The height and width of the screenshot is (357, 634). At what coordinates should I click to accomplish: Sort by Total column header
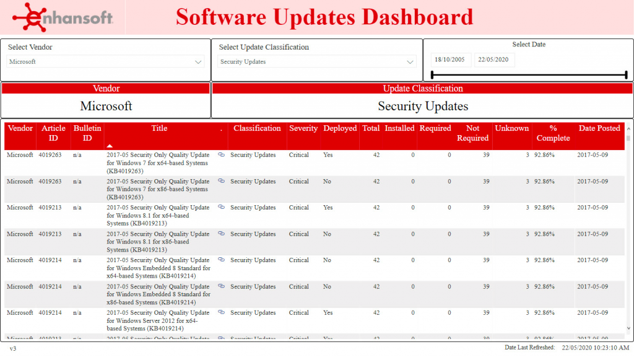(x=371, y=128)
